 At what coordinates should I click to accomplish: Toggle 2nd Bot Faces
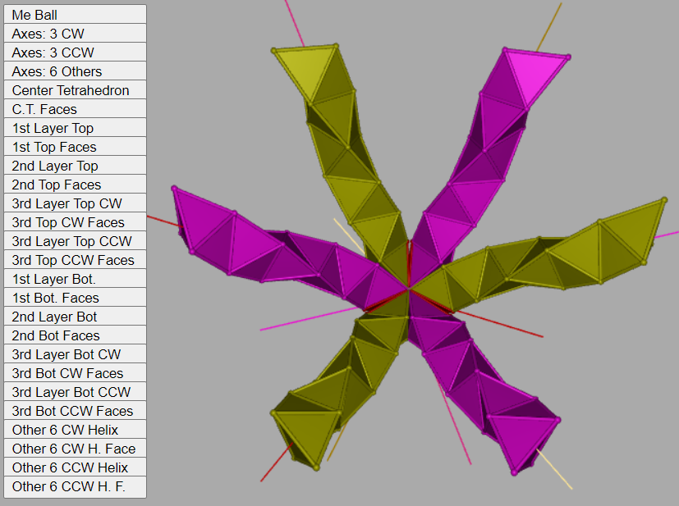tap(75, 335)
